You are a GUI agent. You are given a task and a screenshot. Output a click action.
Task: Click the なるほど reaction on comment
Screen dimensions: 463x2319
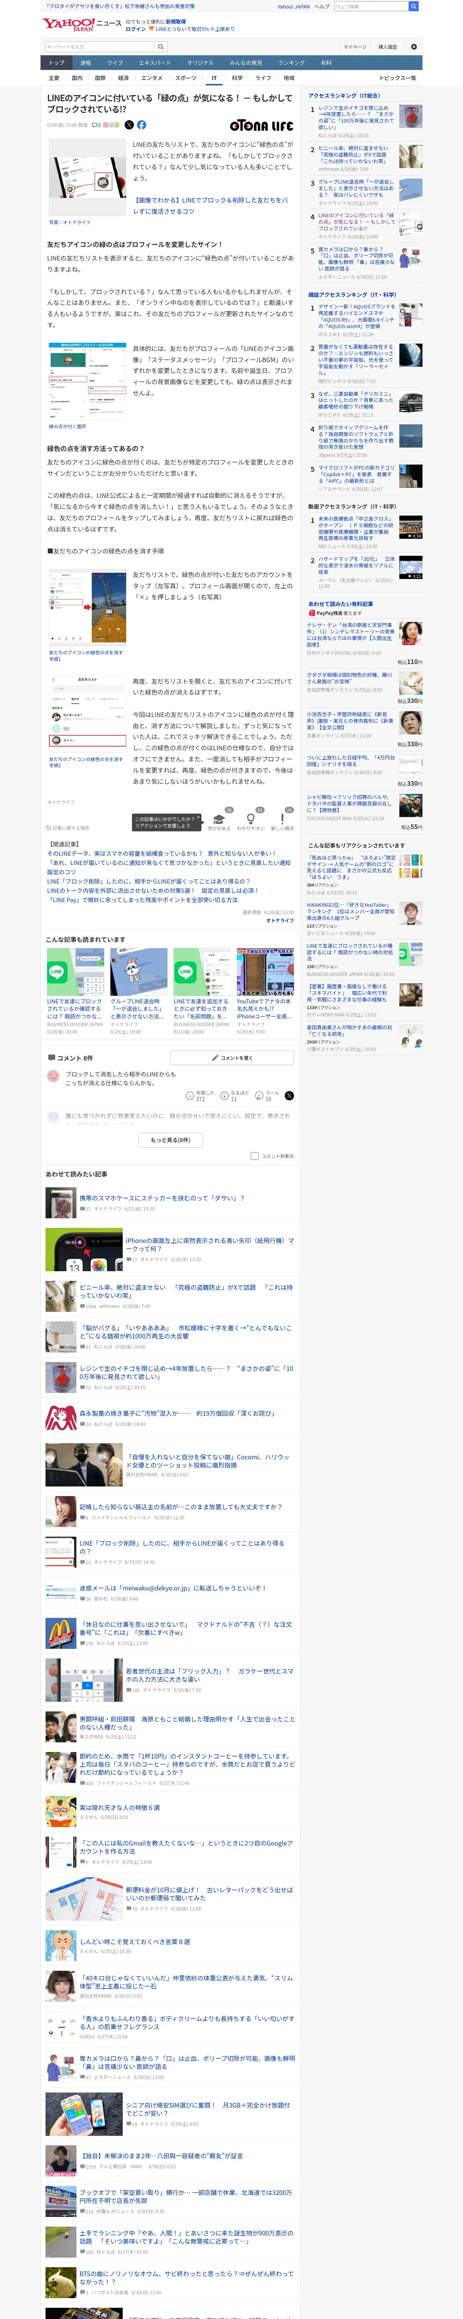coord(234,1096)
